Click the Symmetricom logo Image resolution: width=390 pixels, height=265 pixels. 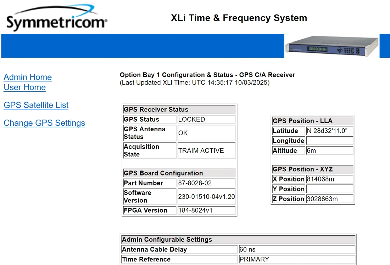[56, 19]
